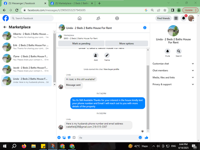Switch to the Marketplace 2 Beds 2 Baths tab

pyautogui.click(x=72, y=3)
